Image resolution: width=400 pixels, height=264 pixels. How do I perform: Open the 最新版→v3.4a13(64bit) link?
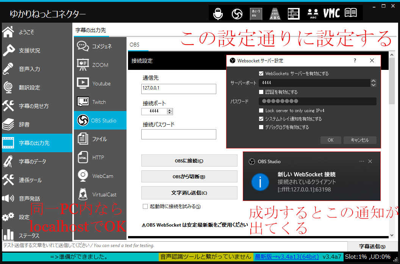click(x=287, y=256)
